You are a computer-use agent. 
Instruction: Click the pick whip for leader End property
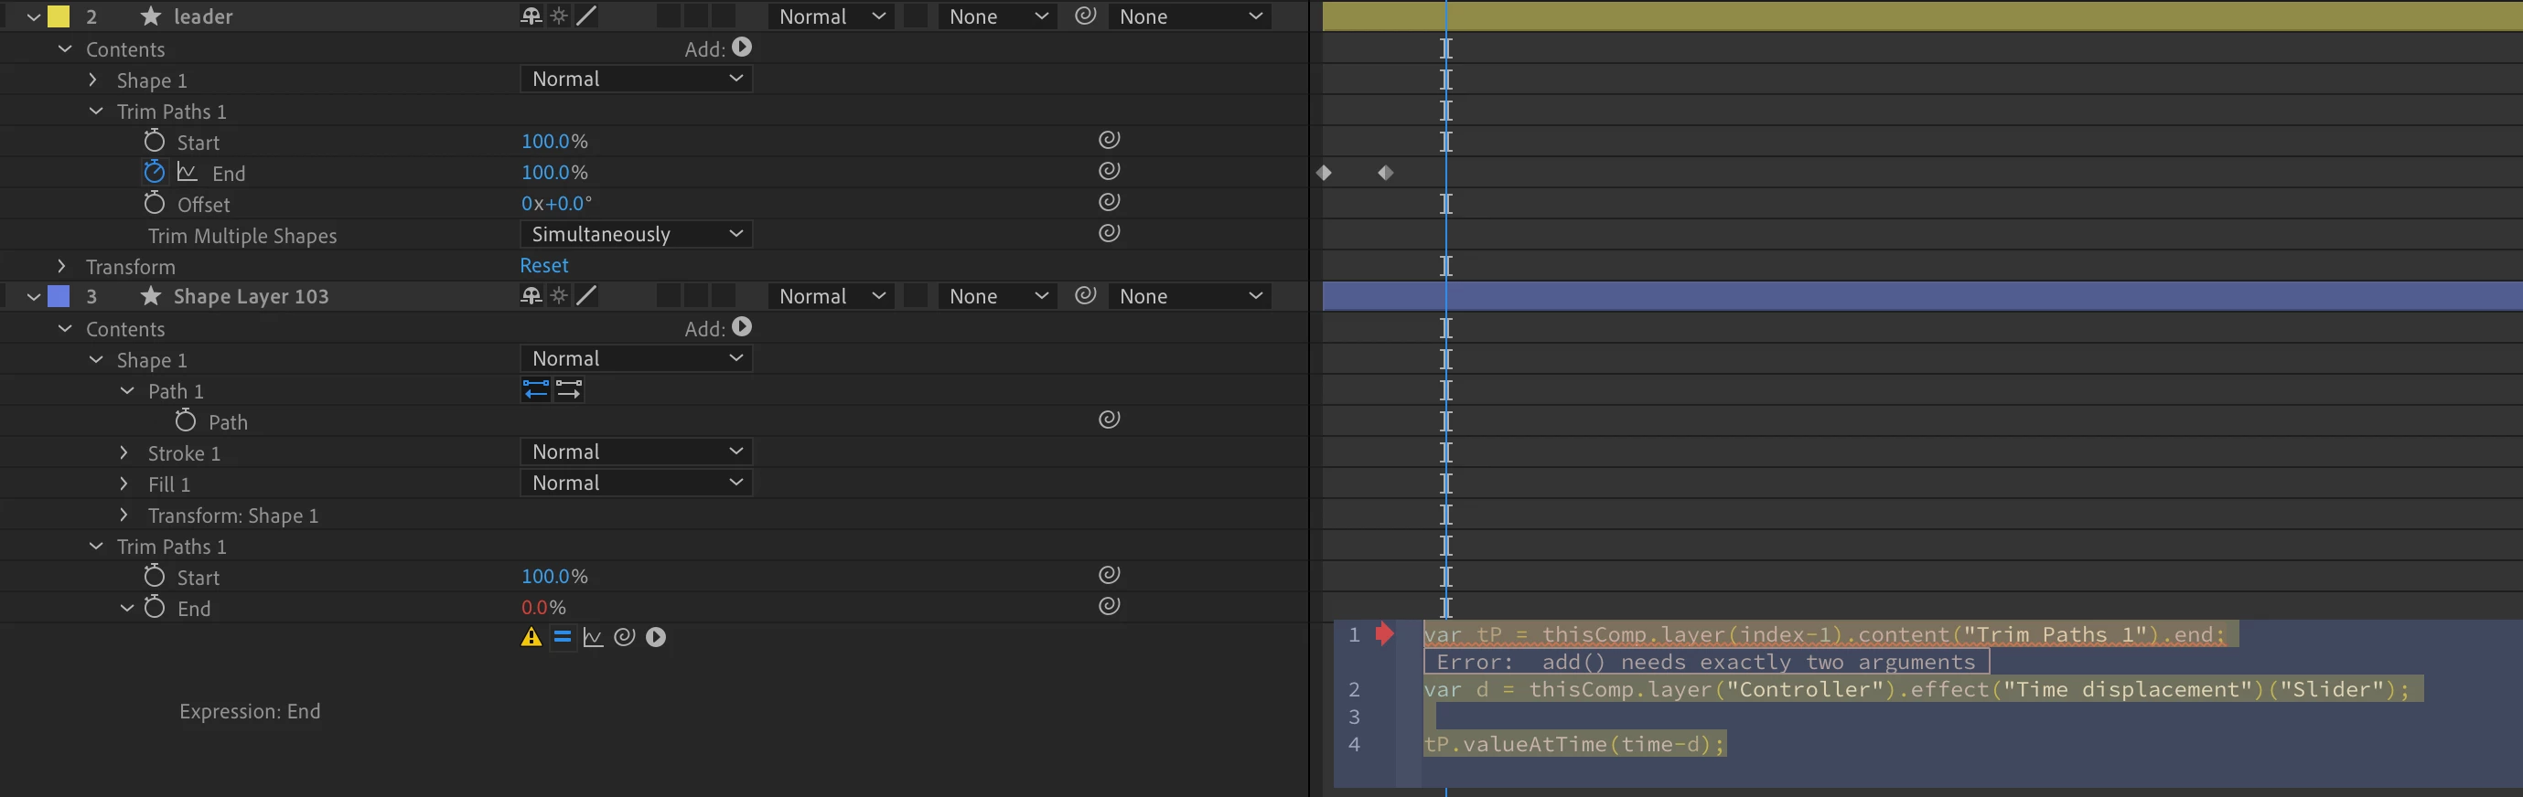point(1109,171)
